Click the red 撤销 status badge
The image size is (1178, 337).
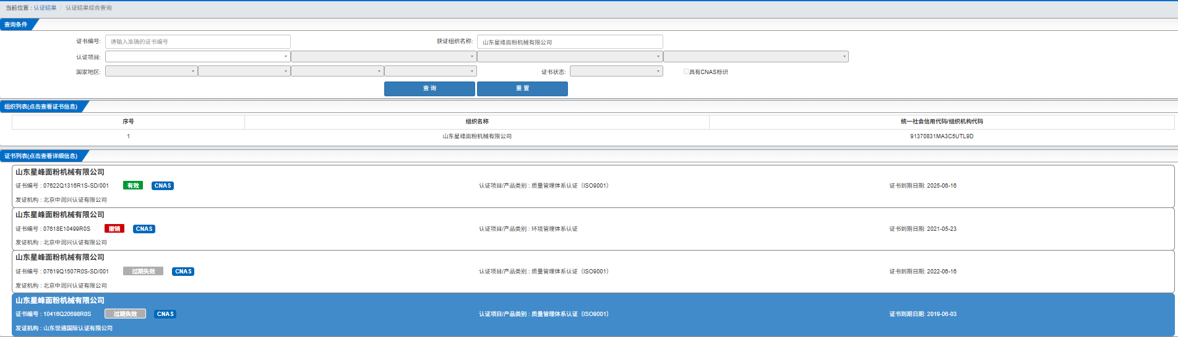(x=114, y=229)
